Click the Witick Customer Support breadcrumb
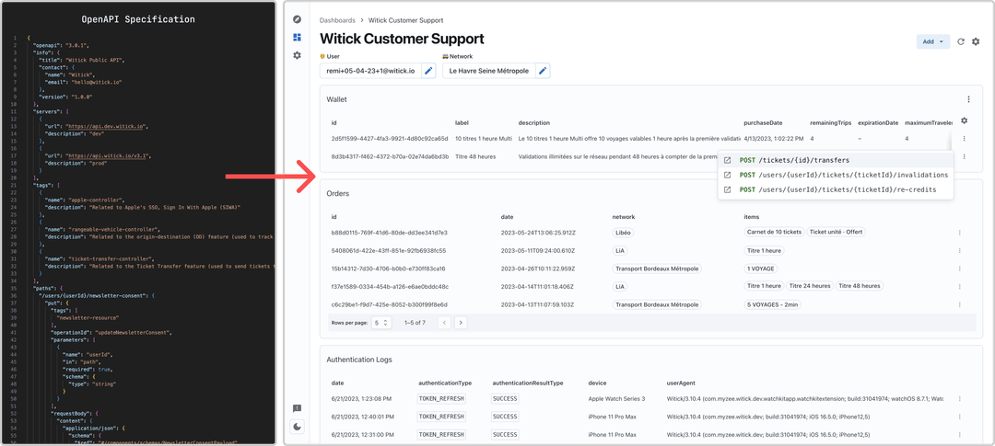 [x=405, y=20]
